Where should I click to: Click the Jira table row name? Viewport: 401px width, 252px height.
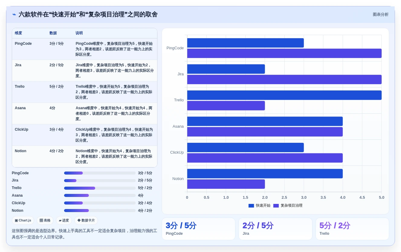point(18,65)
